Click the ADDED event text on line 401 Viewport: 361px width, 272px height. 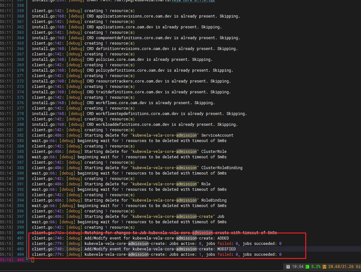[x=223, y=238]
